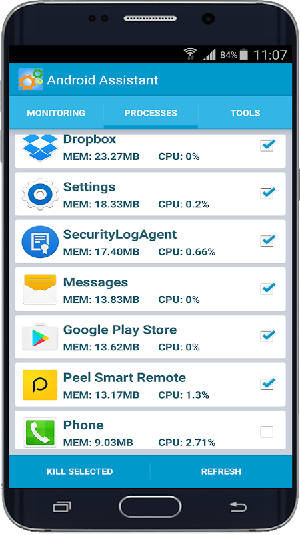Tap the SecurityLogAgent certificate icon
The image size is (300, 535).
pyautogui.click(x=40, y=242)
